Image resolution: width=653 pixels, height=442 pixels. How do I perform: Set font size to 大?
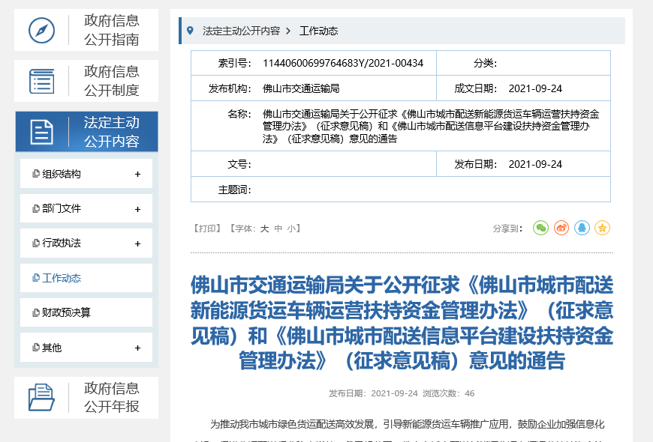pyautogui.click(x=263, y=227)
